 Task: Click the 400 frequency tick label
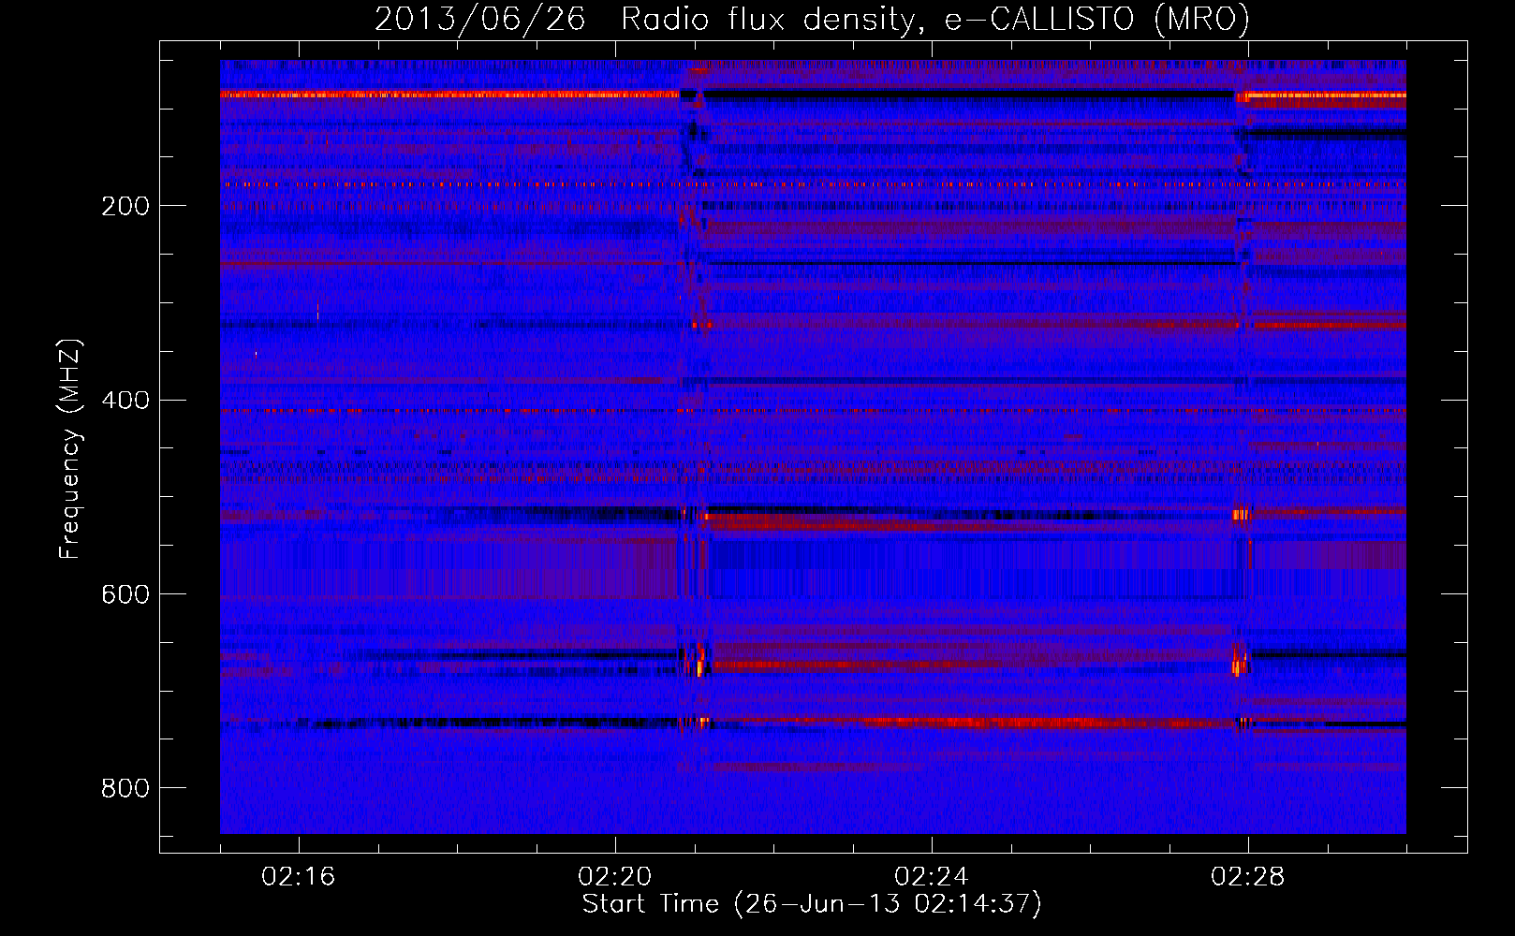click(125, 401)
